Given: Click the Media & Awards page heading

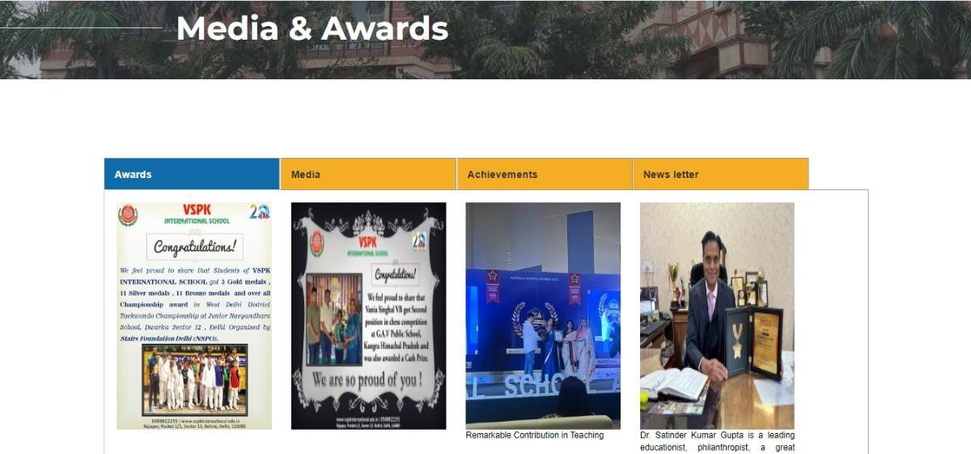Looking at the screenshot, I should pos(312,28).
